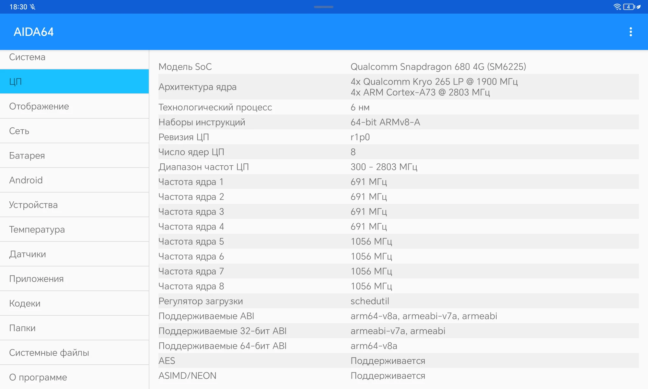Image resolution: width=648 pixels, height=389 pixels.
Task: Open the three-dot overflow menu
Action: (x=631, y=32)
